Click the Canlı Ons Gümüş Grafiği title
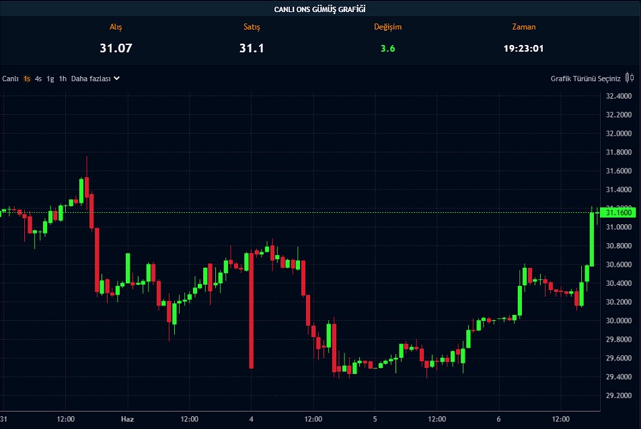641x429 pixels. (x=320, y=9)
